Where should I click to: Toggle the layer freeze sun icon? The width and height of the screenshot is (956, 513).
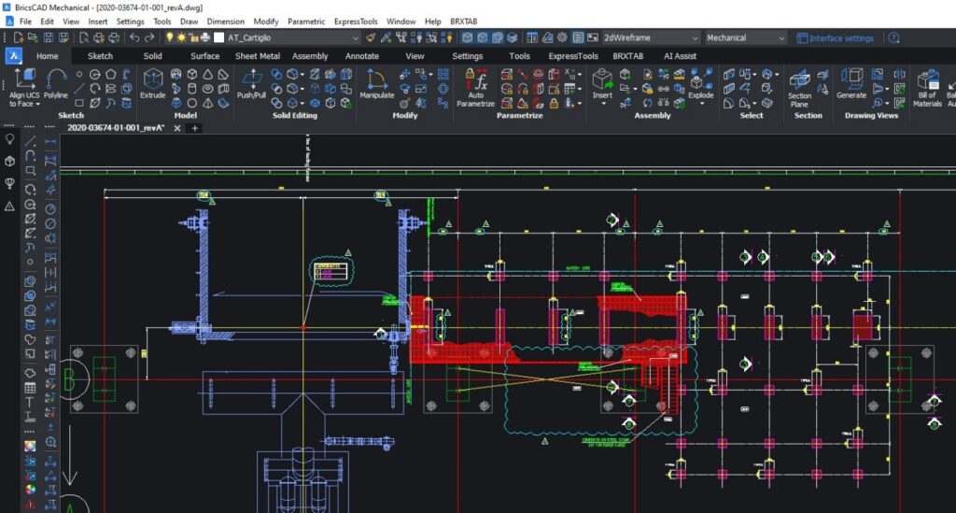pos(180,38)
